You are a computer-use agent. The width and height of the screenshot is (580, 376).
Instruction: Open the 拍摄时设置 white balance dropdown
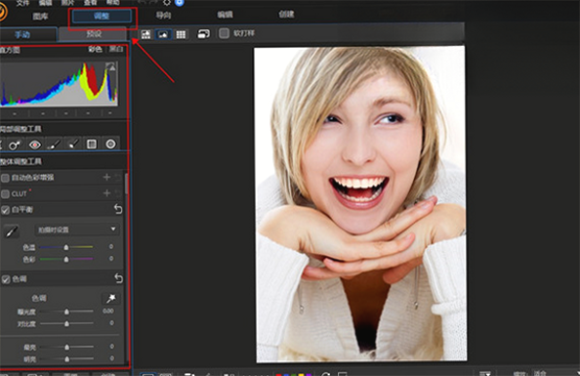click(x=77, y=230)
